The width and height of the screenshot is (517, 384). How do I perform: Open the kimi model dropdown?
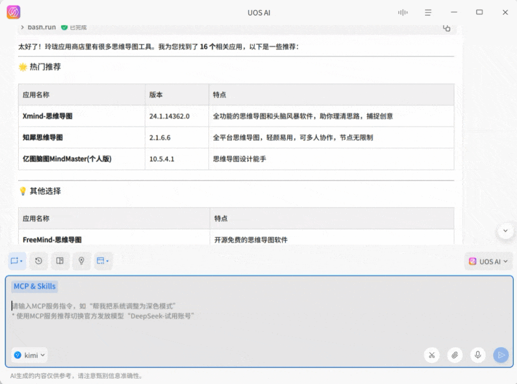[x=29, y=355]
